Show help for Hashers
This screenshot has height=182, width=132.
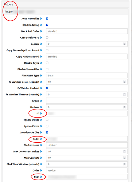(41, 107)
